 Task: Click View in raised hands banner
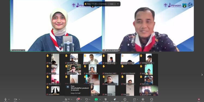[112, 4]
